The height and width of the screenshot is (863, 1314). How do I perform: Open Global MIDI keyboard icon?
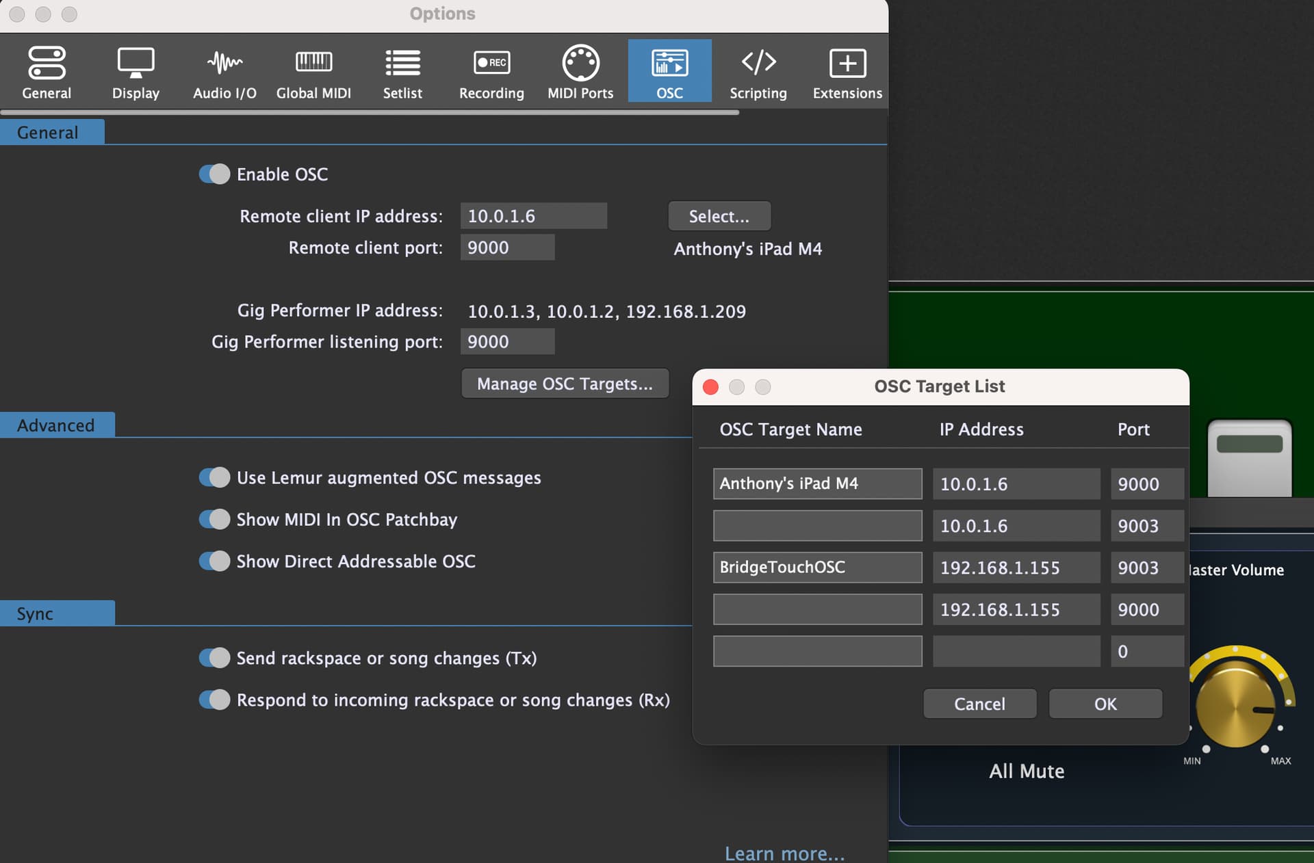point(313,71)
